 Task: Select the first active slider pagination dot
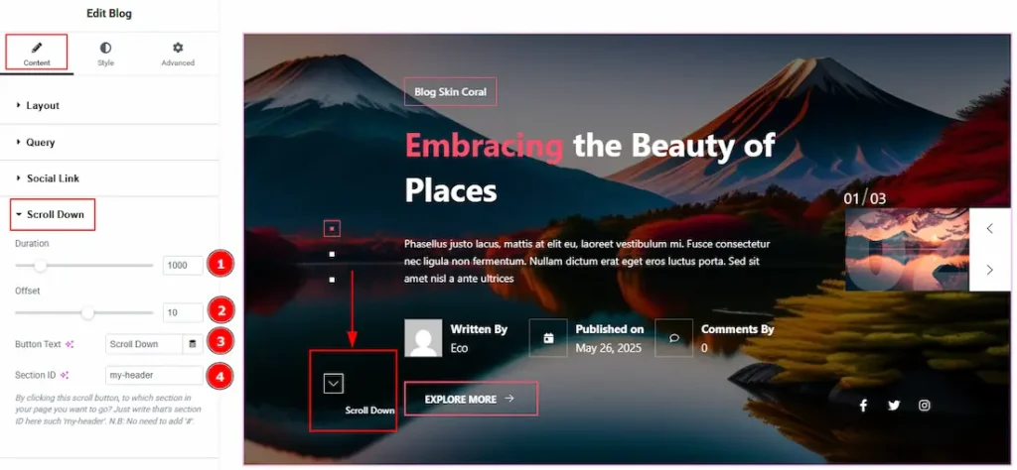pyautogui.click(x=333, y=228)
